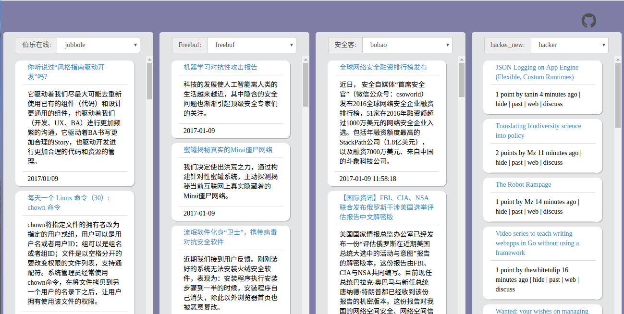
Task: Click summary text of chown command article
Action: click(74, 263)
